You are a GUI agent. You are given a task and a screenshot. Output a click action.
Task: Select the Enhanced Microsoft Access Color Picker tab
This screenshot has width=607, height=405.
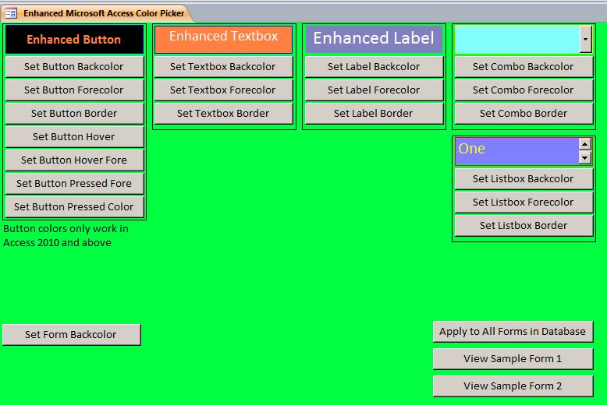pyautogui.click(x=97, y=13)
